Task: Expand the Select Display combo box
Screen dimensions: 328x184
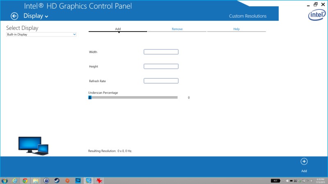Action: pos(41,34)
